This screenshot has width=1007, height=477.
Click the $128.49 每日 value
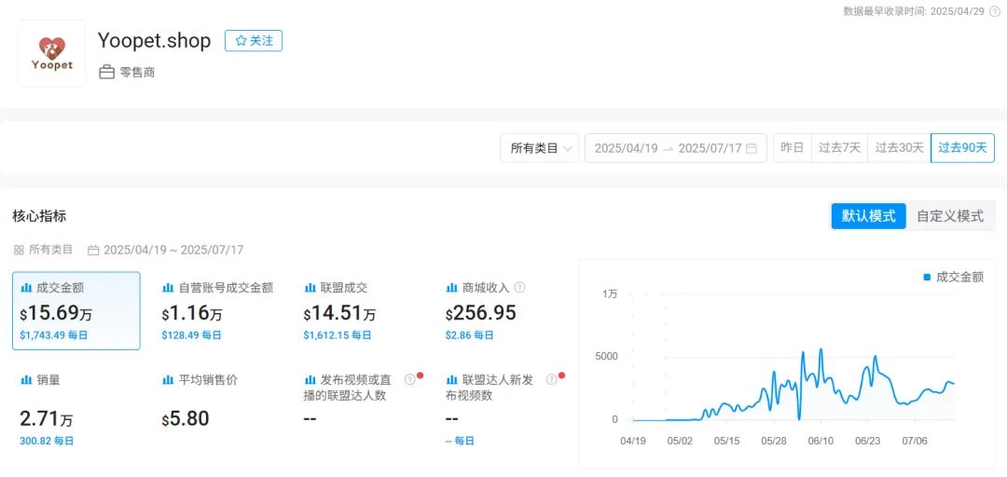[x=191, y=335]
